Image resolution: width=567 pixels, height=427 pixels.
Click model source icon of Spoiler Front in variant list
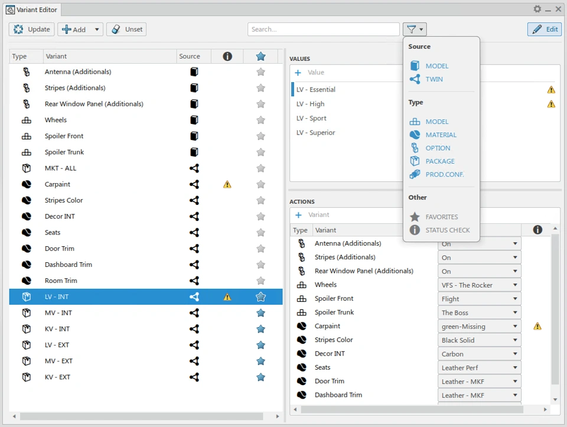coord(194,136)
